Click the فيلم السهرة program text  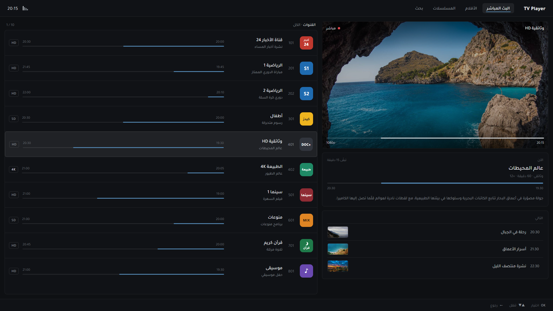pos(273,199)
